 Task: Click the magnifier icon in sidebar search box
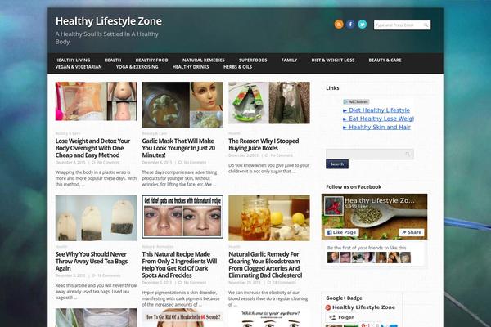pyautogui.click(x=408, y=154)
